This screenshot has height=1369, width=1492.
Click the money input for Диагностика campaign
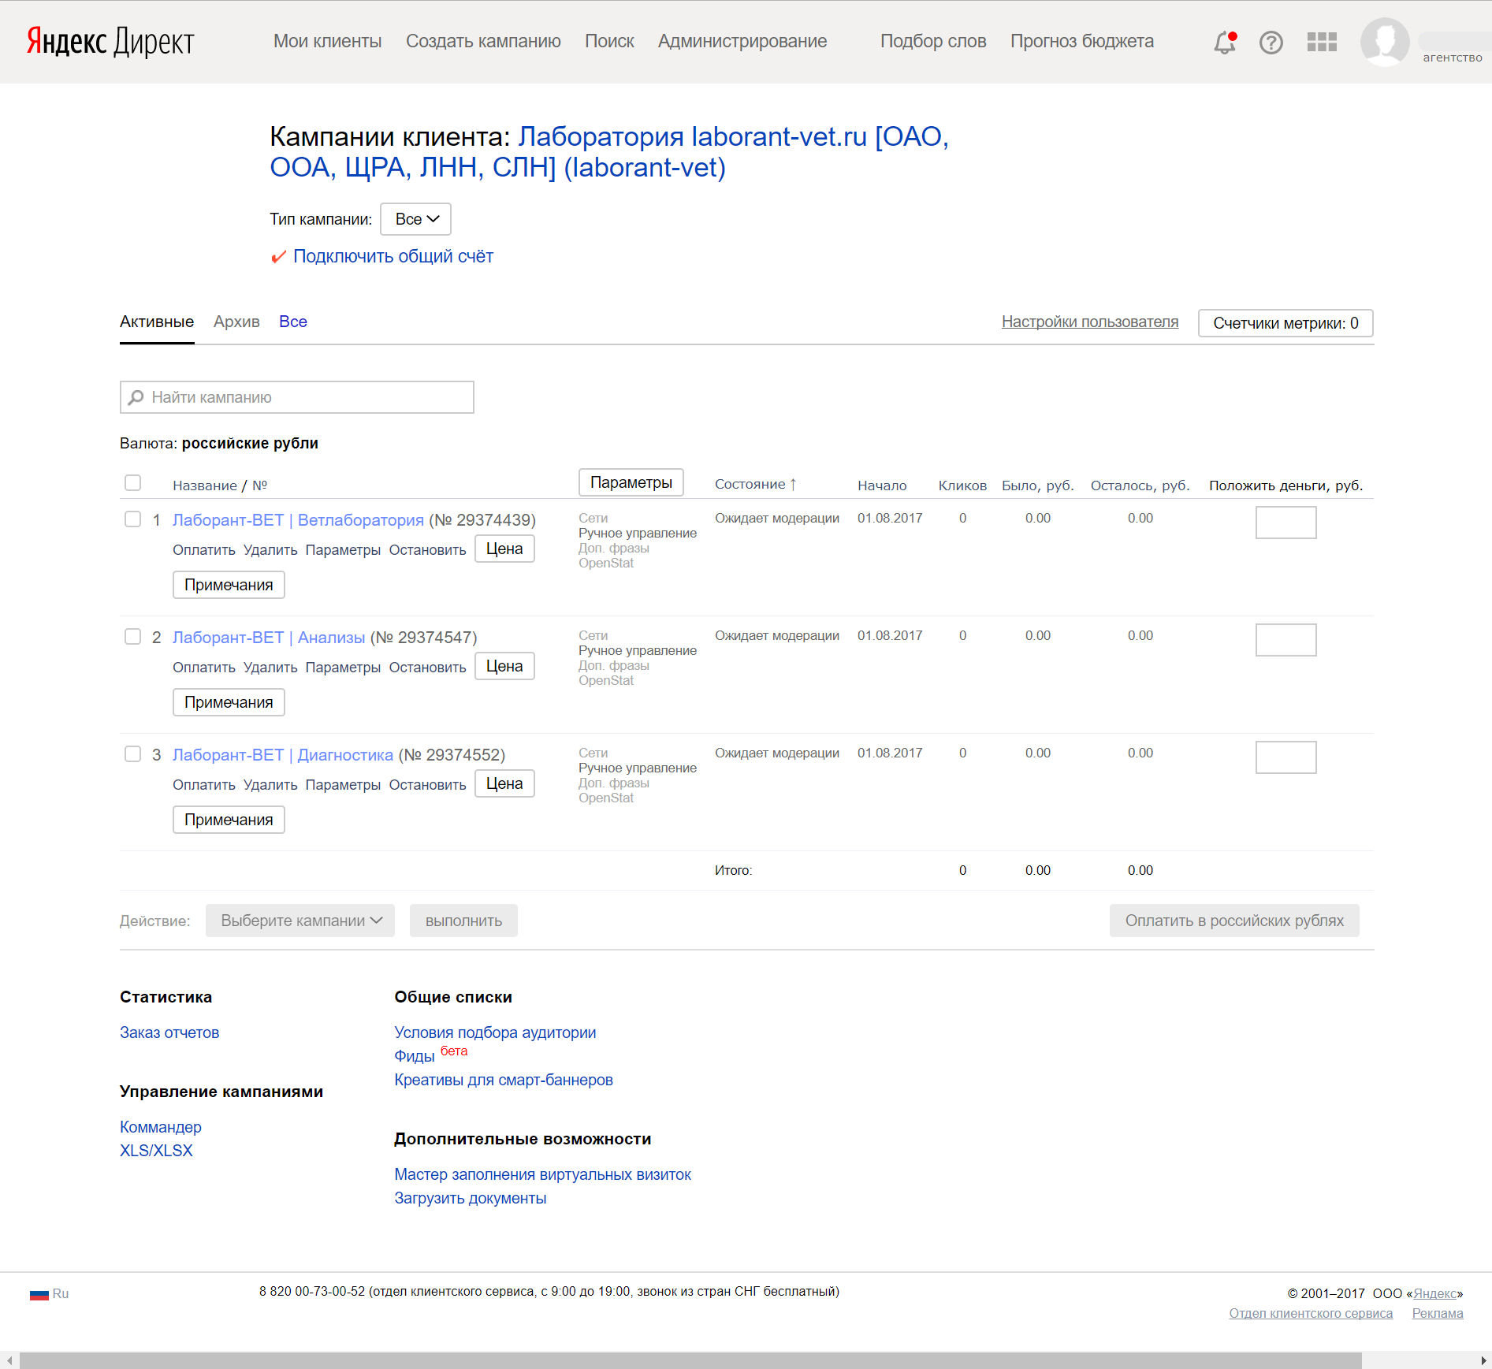(x=1286, y=757)
